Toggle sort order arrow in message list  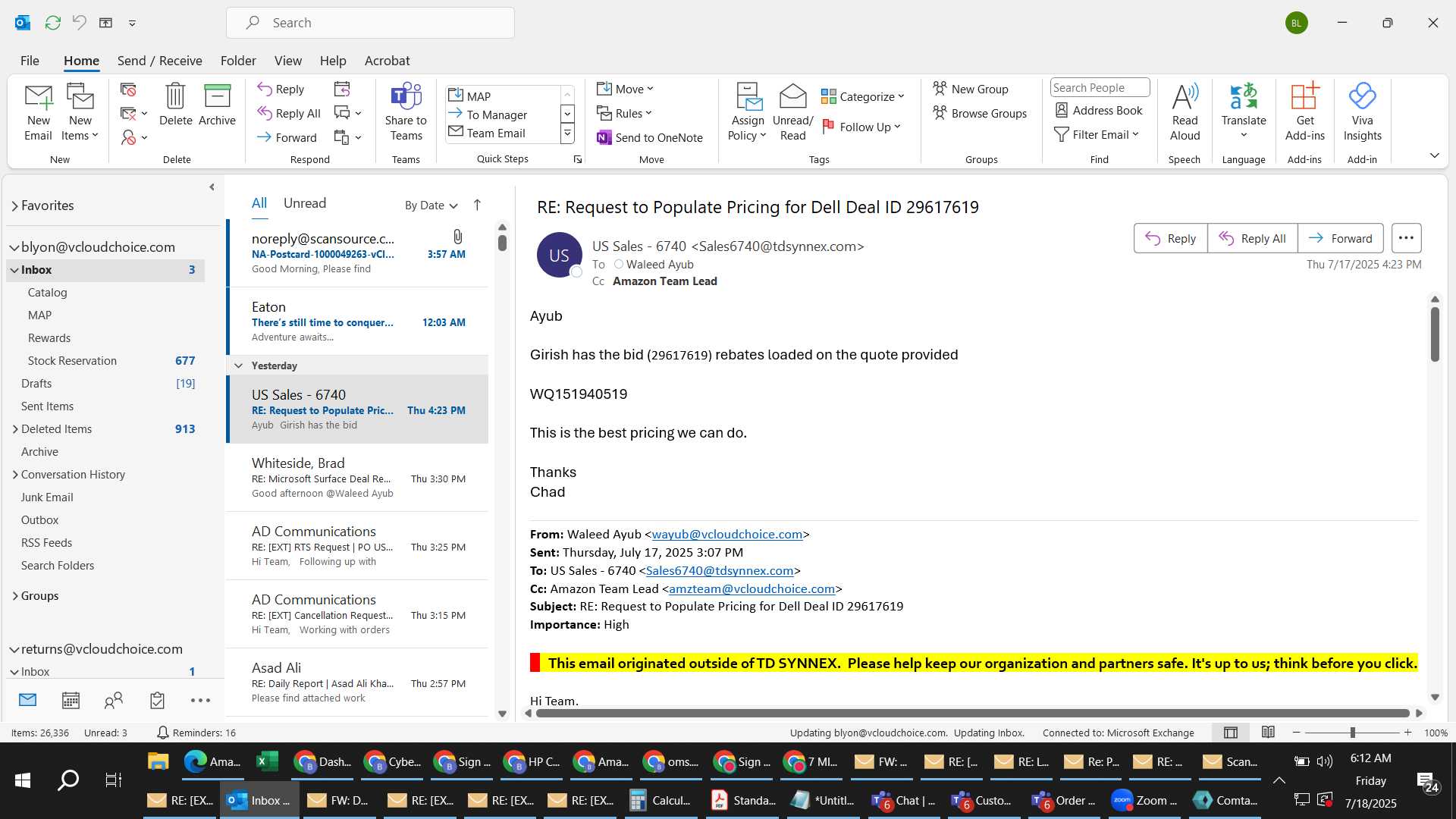pyautogui.click(x=477, y=205)
